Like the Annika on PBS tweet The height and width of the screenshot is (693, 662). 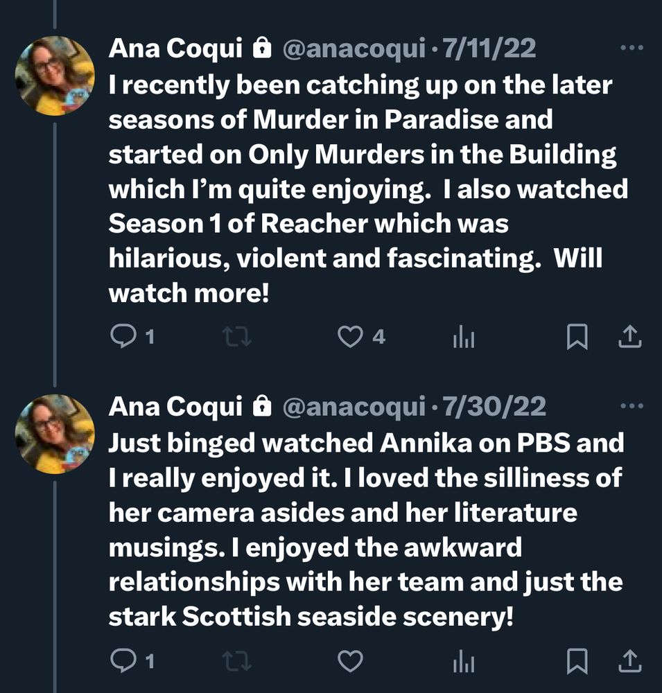tap(350, 662)
